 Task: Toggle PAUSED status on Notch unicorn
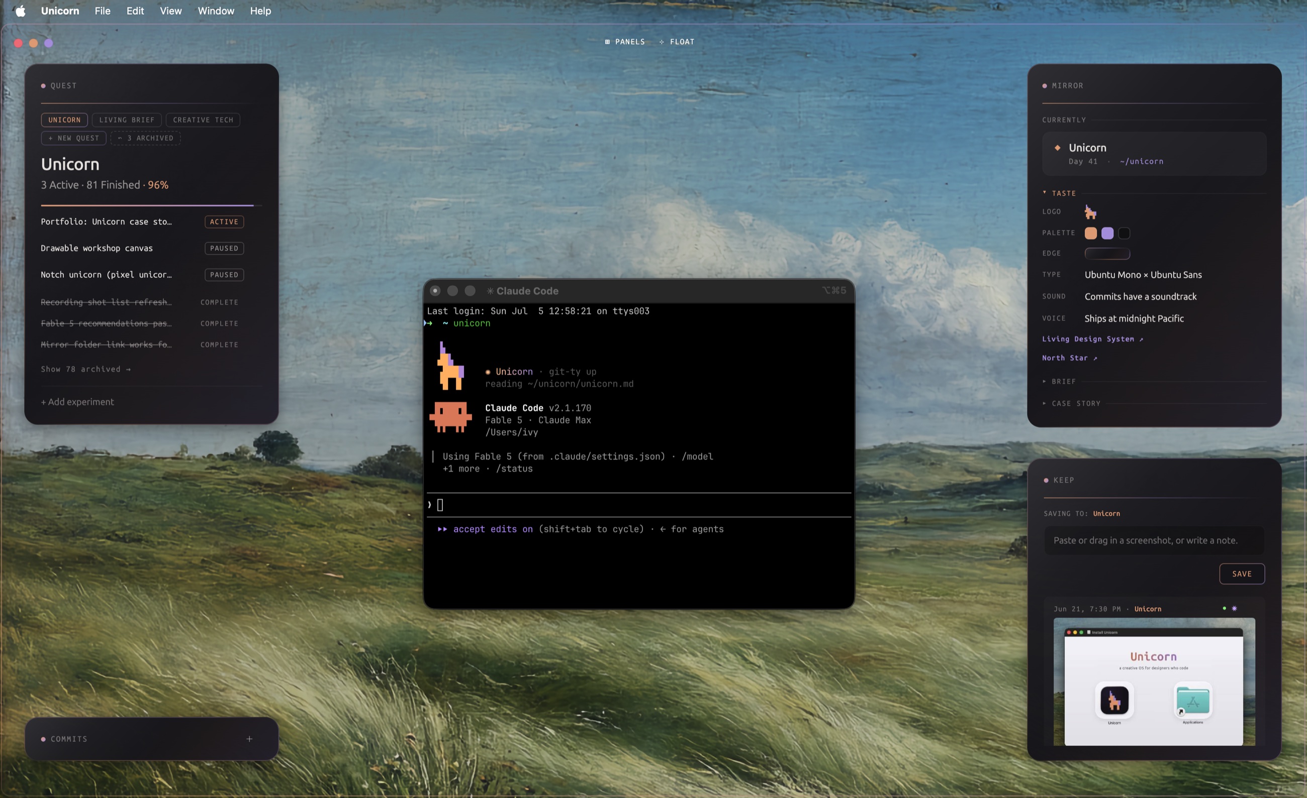point(224,275)
